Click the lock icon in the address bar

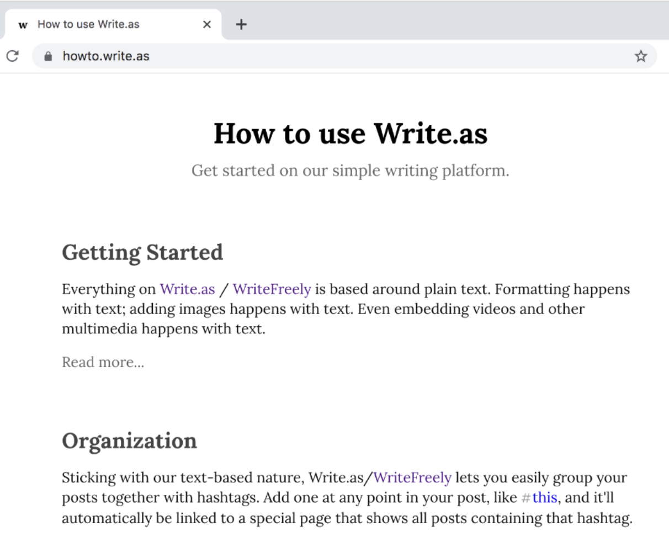coord(48,56)
